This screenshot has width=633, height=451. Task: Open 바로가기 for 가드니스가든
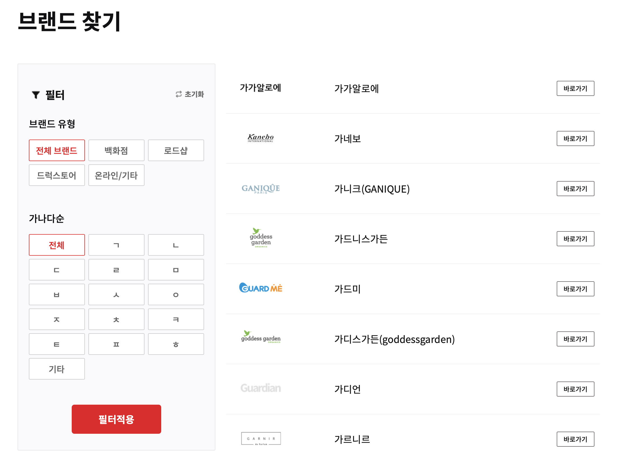(575, 238)
